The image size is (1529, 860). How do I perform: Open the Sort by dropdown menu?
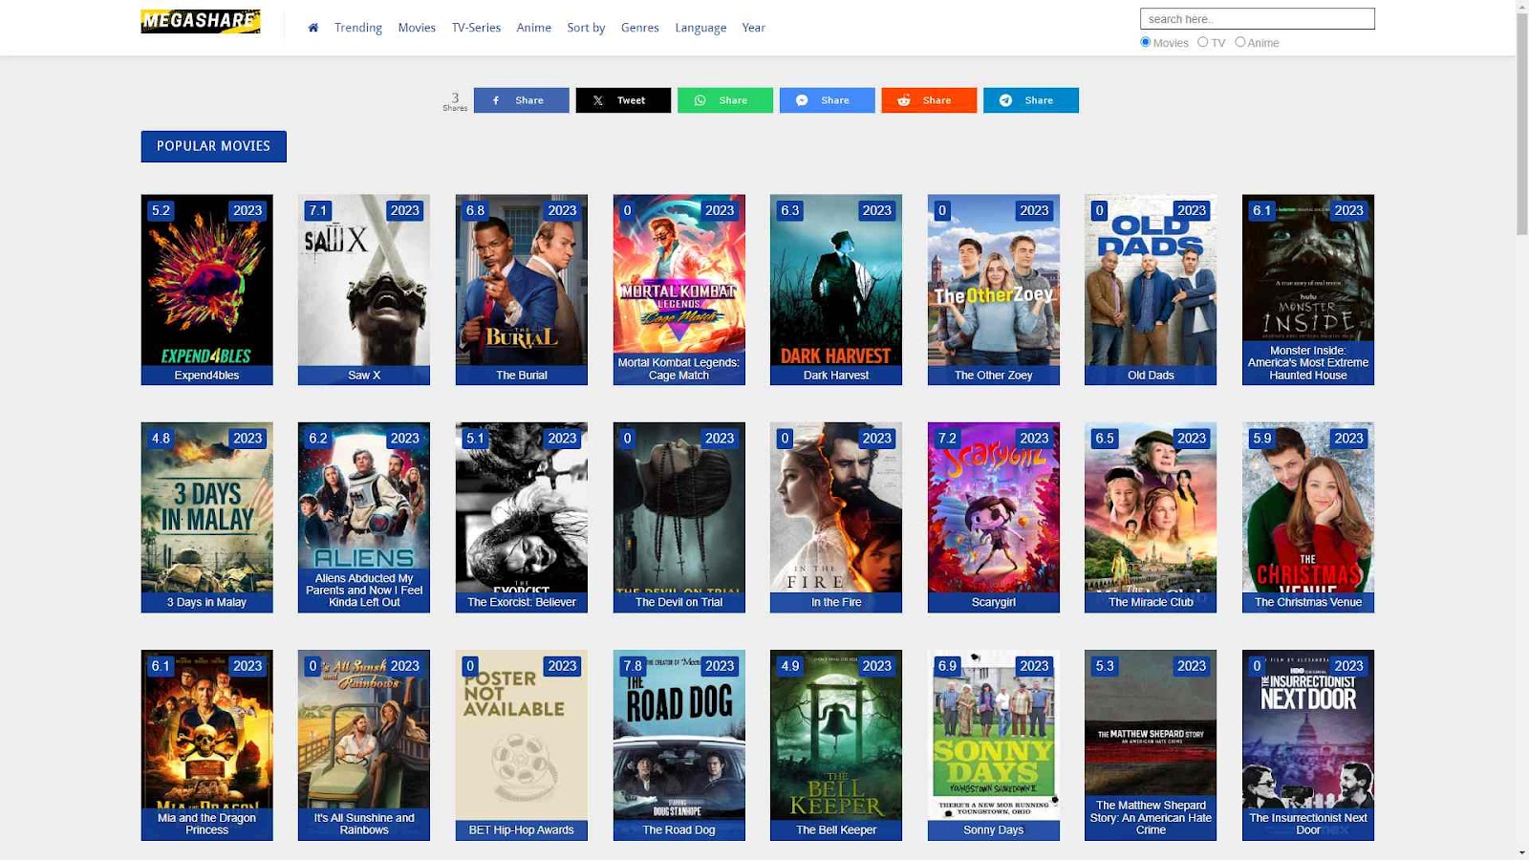(x=586, y=28)
